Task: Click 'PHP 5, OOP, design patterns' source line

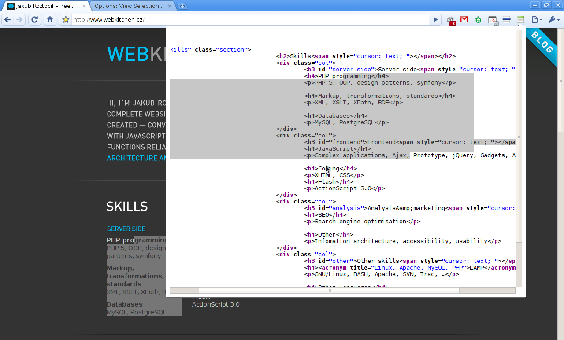Action: tap(380, 82)
